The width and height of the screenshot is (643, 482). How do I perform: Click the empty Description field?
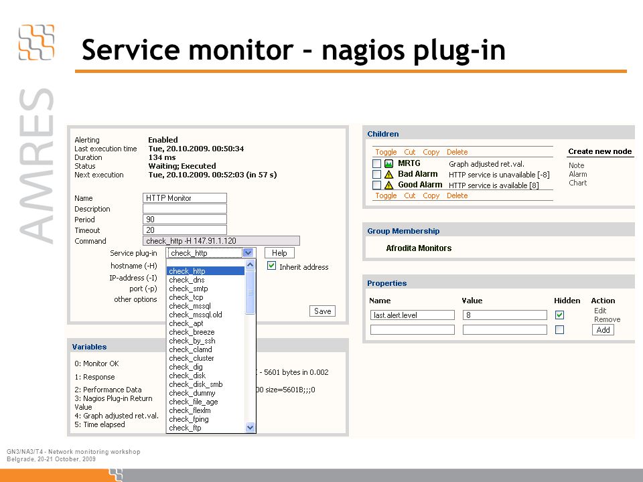185,209
